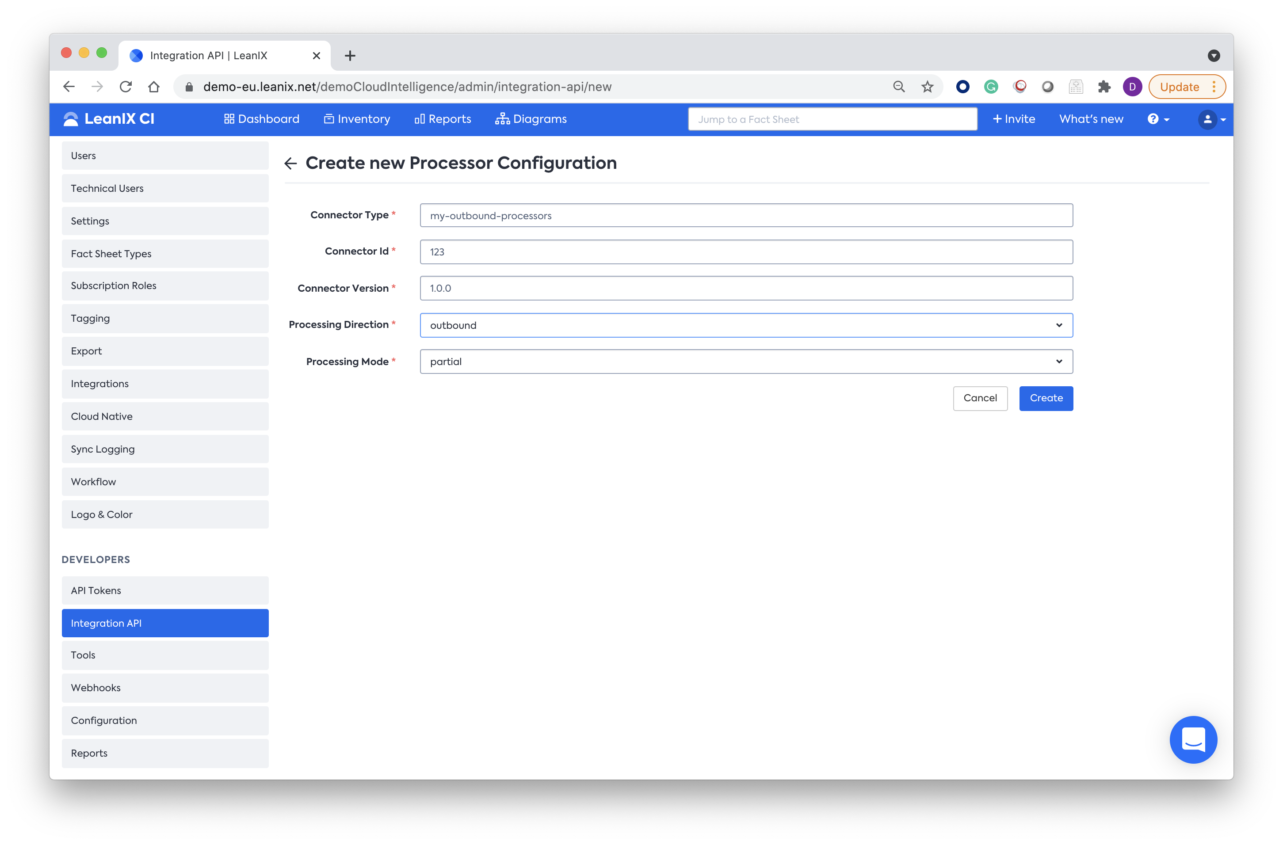Image resolution: width=1283 pixels, height=845 pixels.
Task: Close the Integration API browser tab
Action: pyautogui.click(x=317, y=56)
